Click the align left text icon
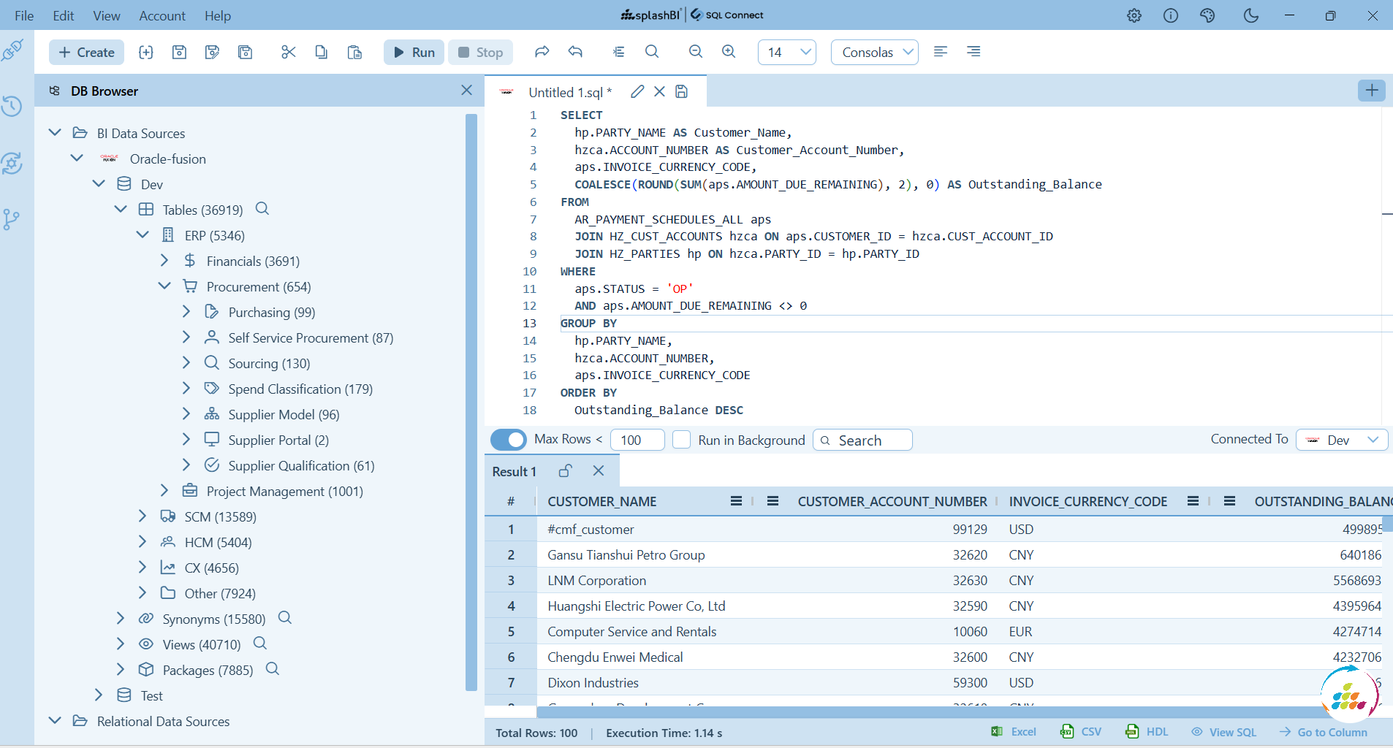This screenshot has height=748, width=1393. tap(941, 51)
